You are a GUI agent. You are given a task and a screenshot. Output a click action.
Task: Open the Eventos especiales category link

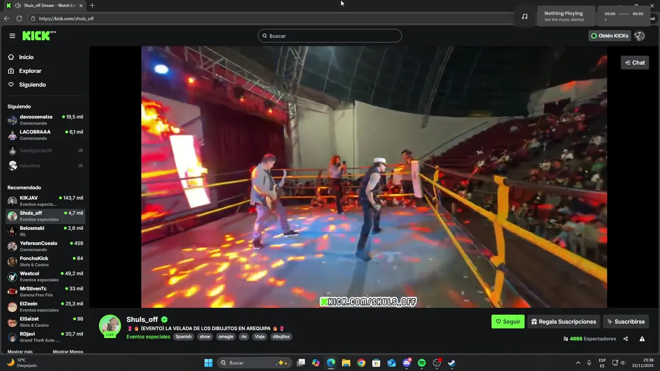(x=148, y=336)
